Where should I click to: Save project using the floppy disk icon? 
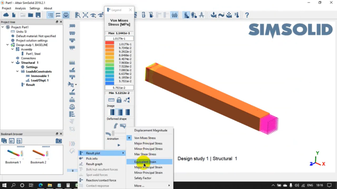point(38,15)
